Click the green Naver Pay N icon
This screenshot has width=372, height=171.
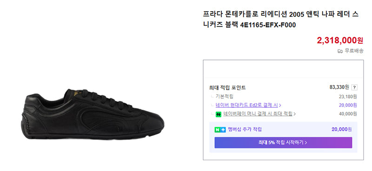[219, 114]
